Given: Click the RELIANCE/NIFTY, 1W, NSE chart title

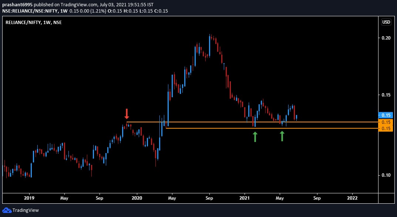Looking at the screenshot, I should (x=34, y=23).
